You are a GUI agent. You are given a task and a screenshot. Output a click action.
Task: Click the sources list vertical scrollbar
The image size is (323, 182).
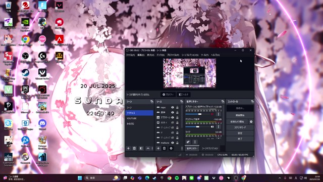(182, 117)
